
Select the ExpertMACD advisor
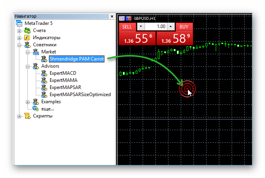pos(63,73)
